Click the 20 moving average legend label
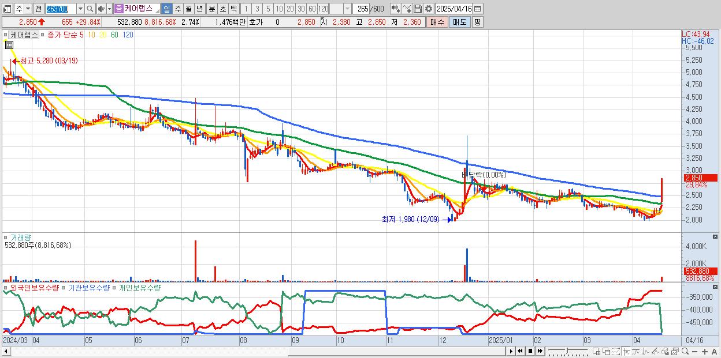 102,35
